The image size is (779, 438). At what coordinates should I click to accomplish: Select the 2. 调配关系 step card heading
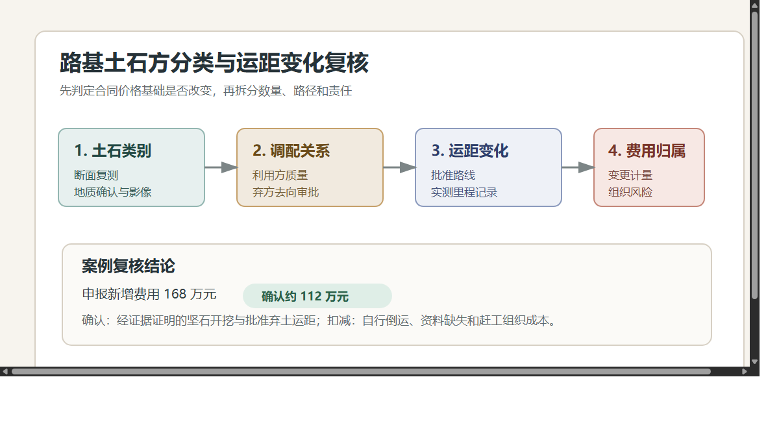[291, 151]
